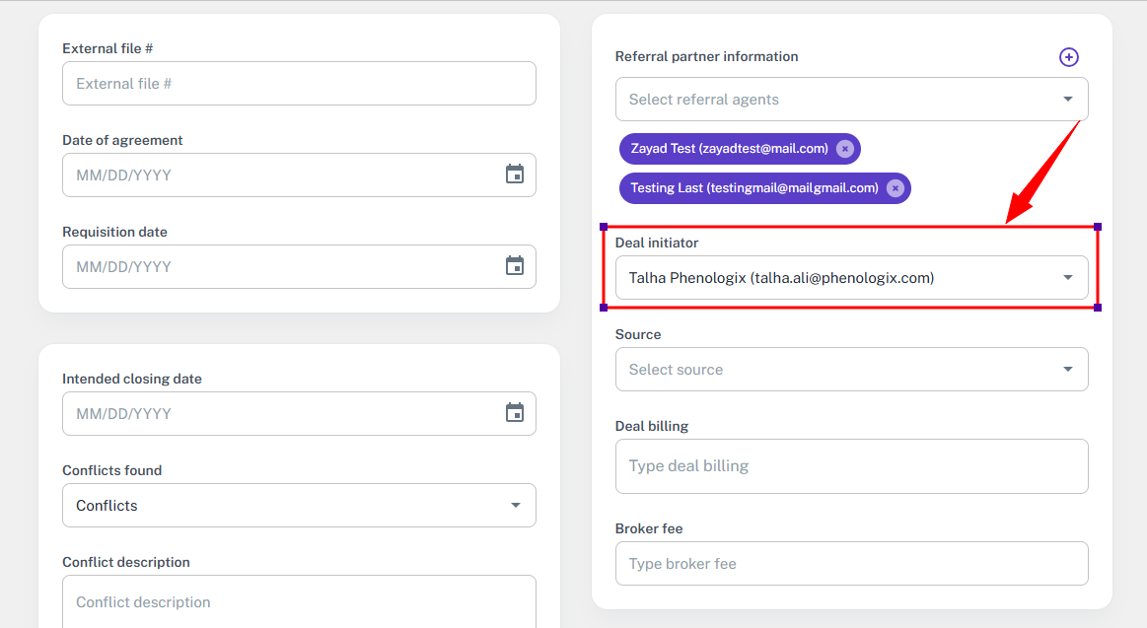
Task: Click the add referral partner plus icon
Action: pos(1068,57)
